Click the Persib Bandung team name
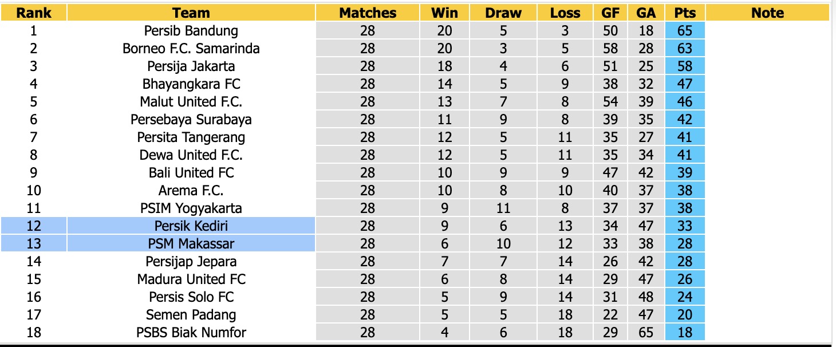Viewport: 836px width, 347px height. pyautogui.click(x=191, y=30)
